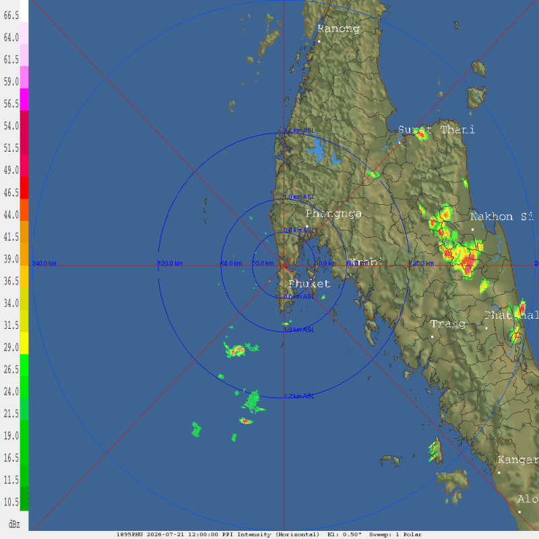Click the 11.5 legend value
The height and width of the screenshot is (539, 539).
(11, 480)
